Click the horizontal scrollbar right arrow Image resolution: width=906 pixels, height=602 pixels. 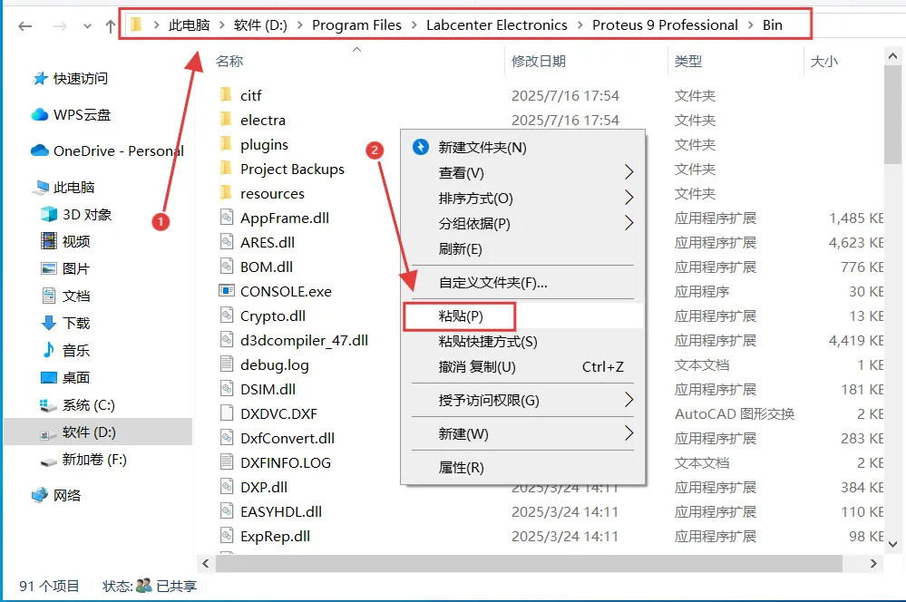click(873, 563)
